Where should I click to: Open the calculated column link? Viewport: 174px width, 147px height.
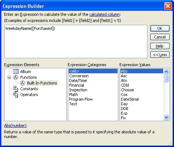coord(105,14)
